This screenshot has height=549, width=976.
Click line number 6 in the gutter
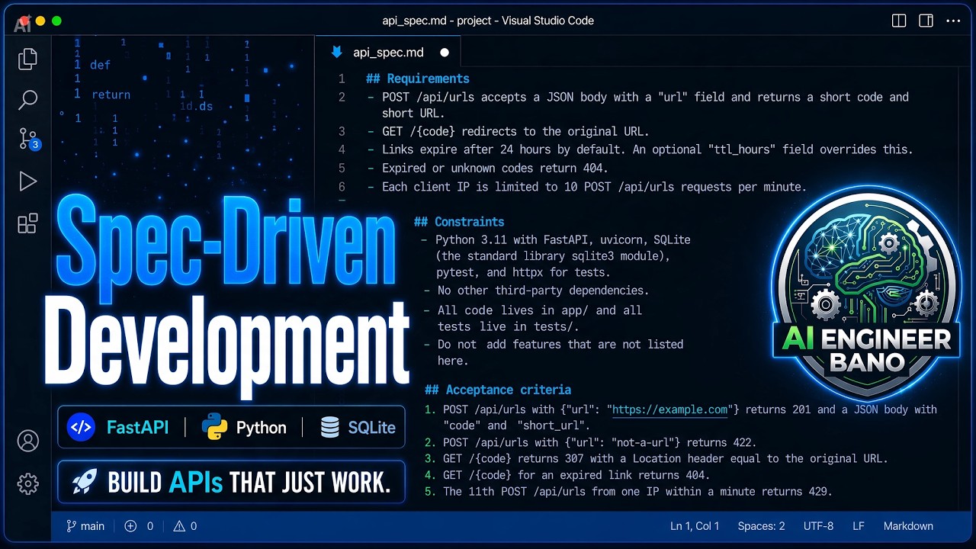342,187
